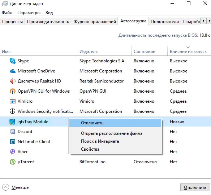Select the µTorrent entry

(26, 162)
